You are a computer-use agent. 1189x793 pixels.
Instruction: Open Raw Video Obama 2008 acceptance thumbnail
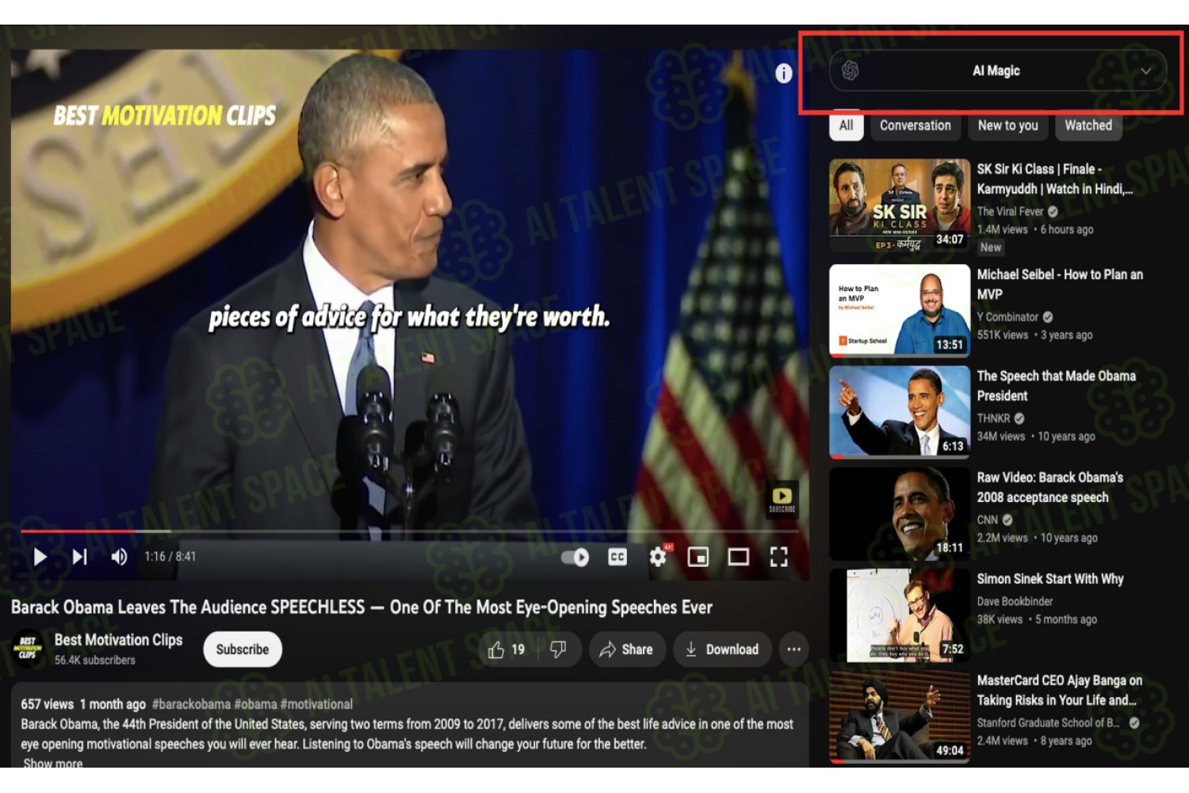click(x=900, y=513)
